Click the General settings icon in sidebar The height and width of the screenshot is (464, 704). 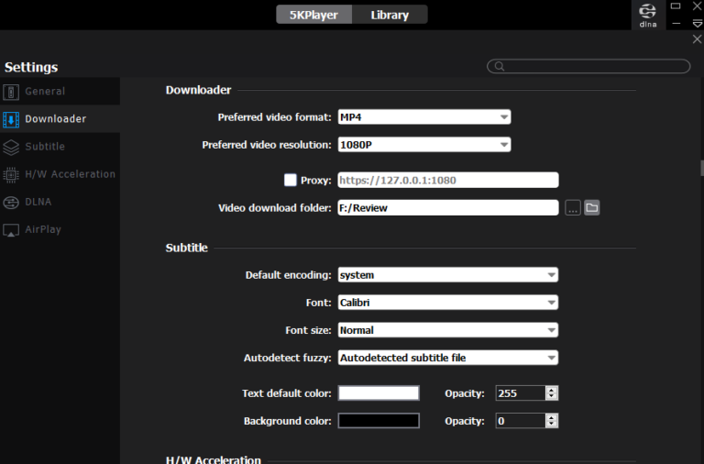click(11, 92)
